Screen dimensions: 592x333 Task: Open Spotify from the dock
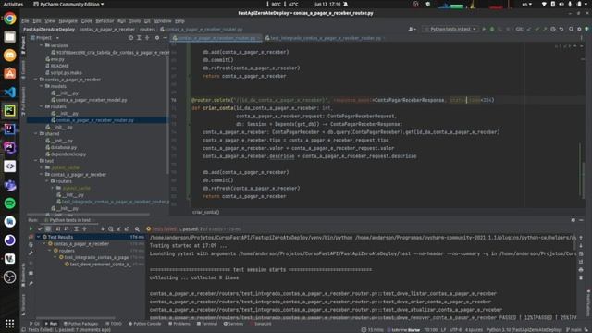click(x=10, y=203)
